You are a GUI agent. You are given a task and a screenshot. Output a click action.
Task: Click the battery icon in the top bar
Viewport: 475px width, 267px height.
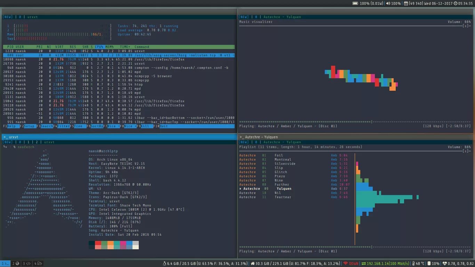[355, 3]
